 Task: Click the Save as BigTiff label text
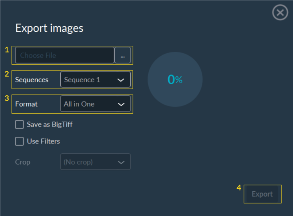(x=49, y=125)
